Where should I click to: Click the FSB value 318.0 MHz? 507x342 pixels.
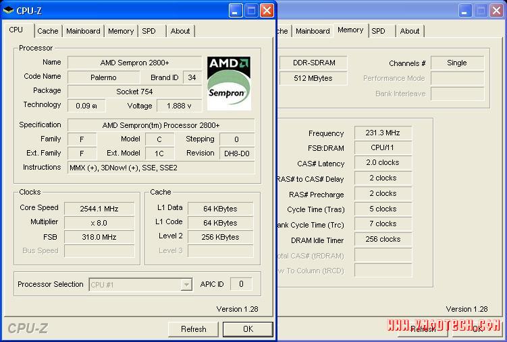[x=99, y=237]
